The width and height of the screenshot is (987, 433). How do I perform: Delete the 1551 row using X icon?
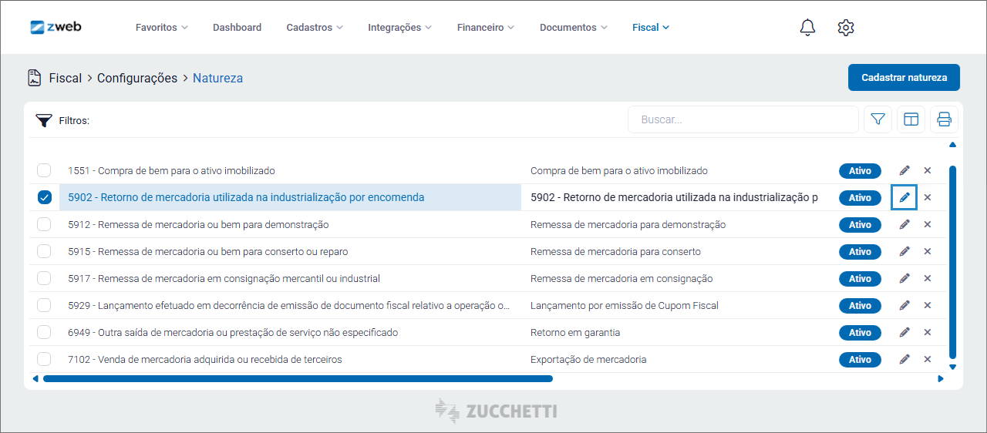(928, 170)
